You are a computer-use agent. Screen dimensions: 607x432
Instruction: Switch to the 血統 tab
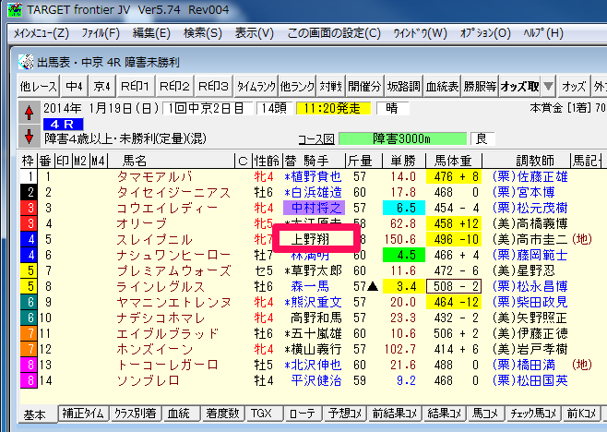tap(181, 414)
